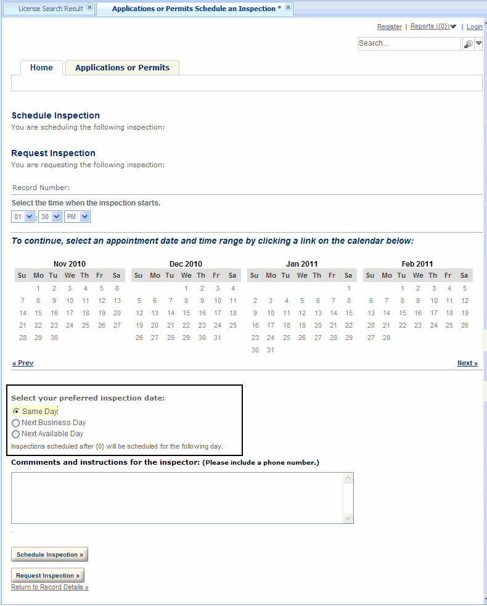The width and height of the screenshot is (487, 606).
Task: Switch to the Home tab
Action: tap(41, 68)
